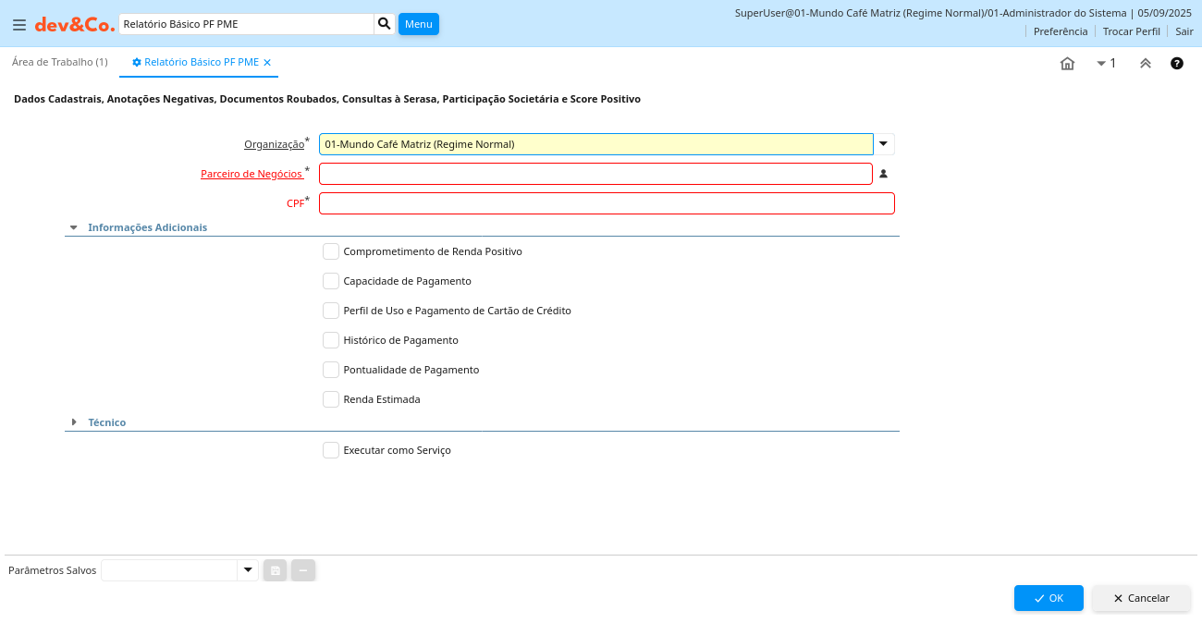Close the Relatório Básico PF PME tab
Screen dimensions: 1202x623
pyautogui.click(x=267, y=63)
